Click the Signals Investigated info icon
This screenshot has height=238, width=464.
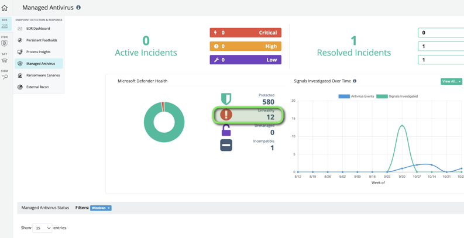coord(355,81)
